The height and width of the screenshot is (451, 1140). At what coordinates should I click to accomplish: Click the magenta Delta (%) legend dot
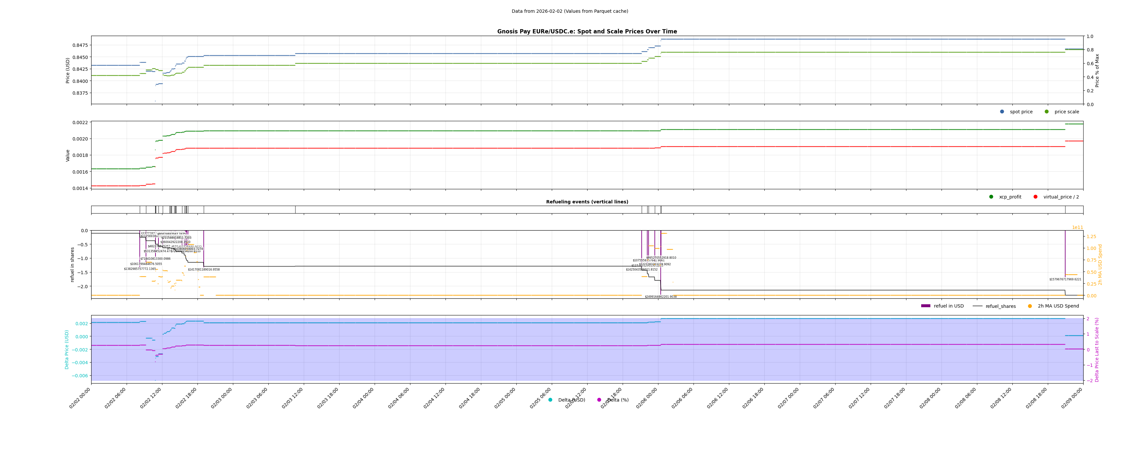[599, 400]
